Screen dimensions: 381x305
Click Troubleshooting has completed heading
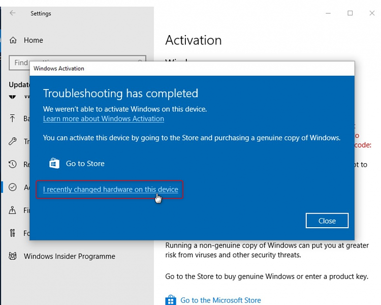click(x=120, y=94)
